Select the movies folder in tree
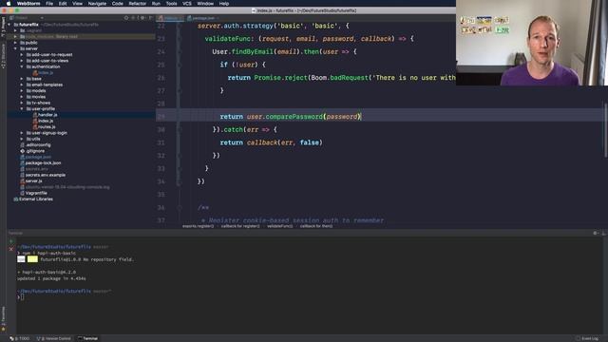 38,97
